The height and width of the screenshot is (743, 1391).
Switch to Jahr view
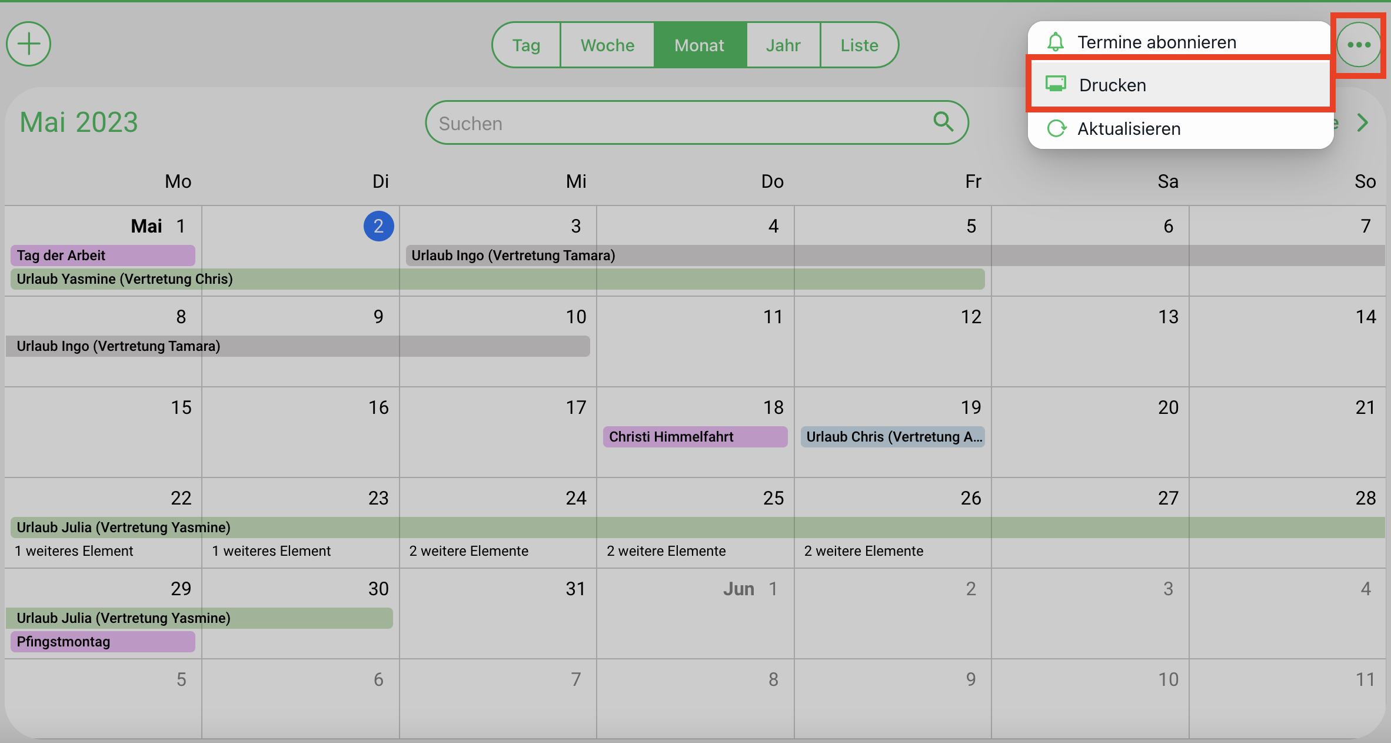pos(783,45)
